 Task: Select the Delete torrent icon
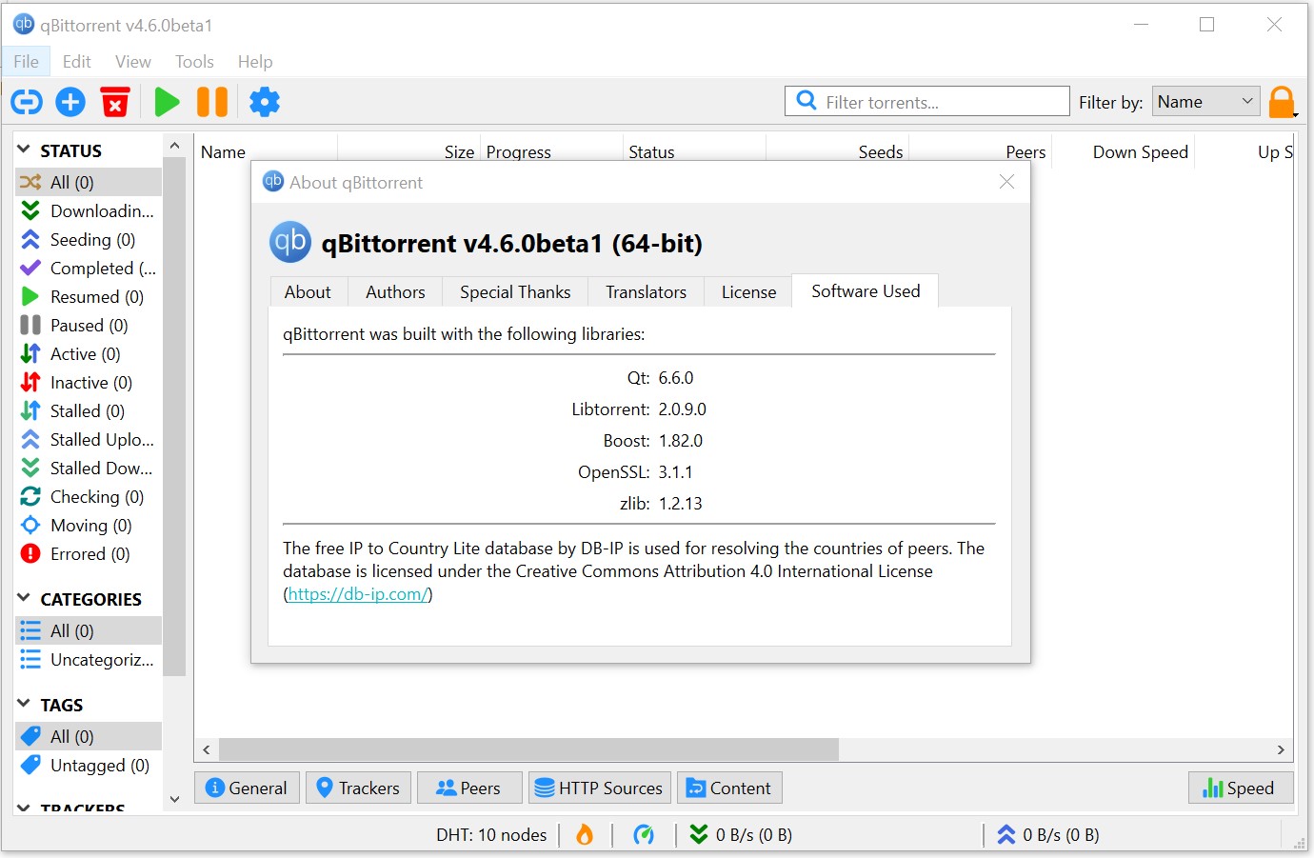pos(115,102)
